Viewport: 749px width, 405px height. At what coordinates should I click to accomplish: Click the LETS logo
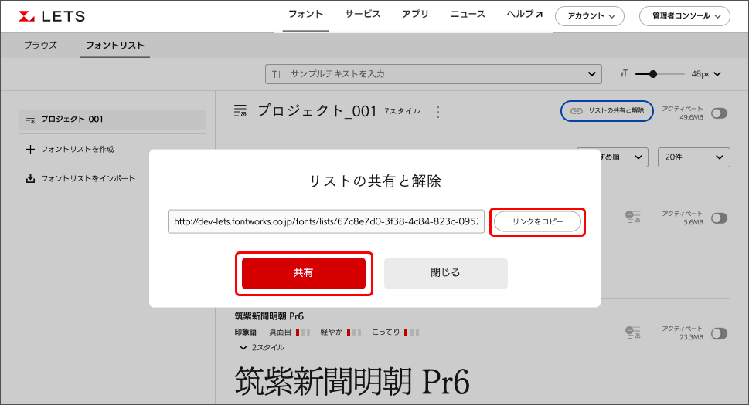52,16
